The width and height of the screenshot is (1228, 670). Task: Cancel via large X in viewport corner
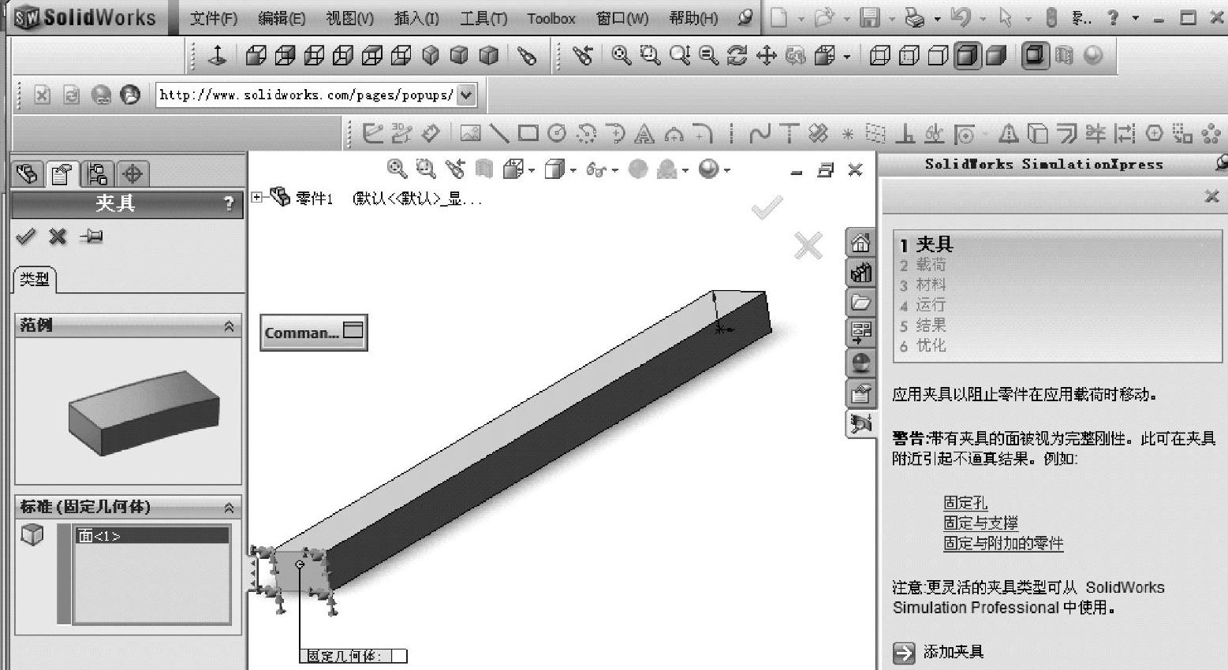click(808, 246)
